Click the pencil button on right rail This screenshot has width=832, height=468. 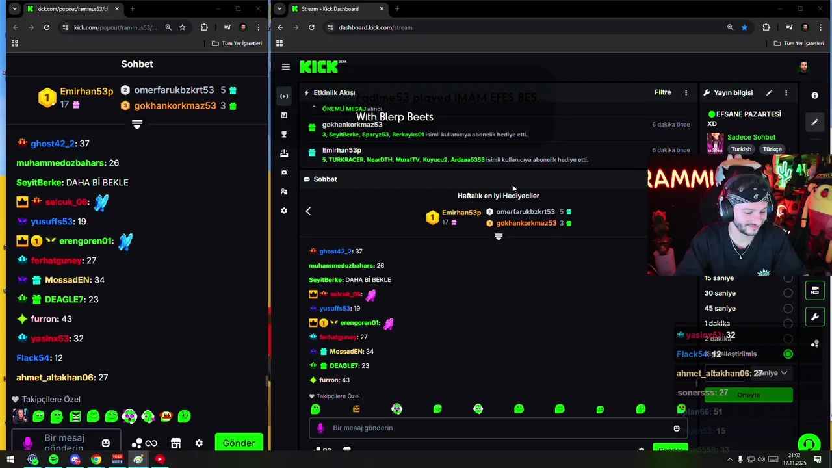[815, 122]
